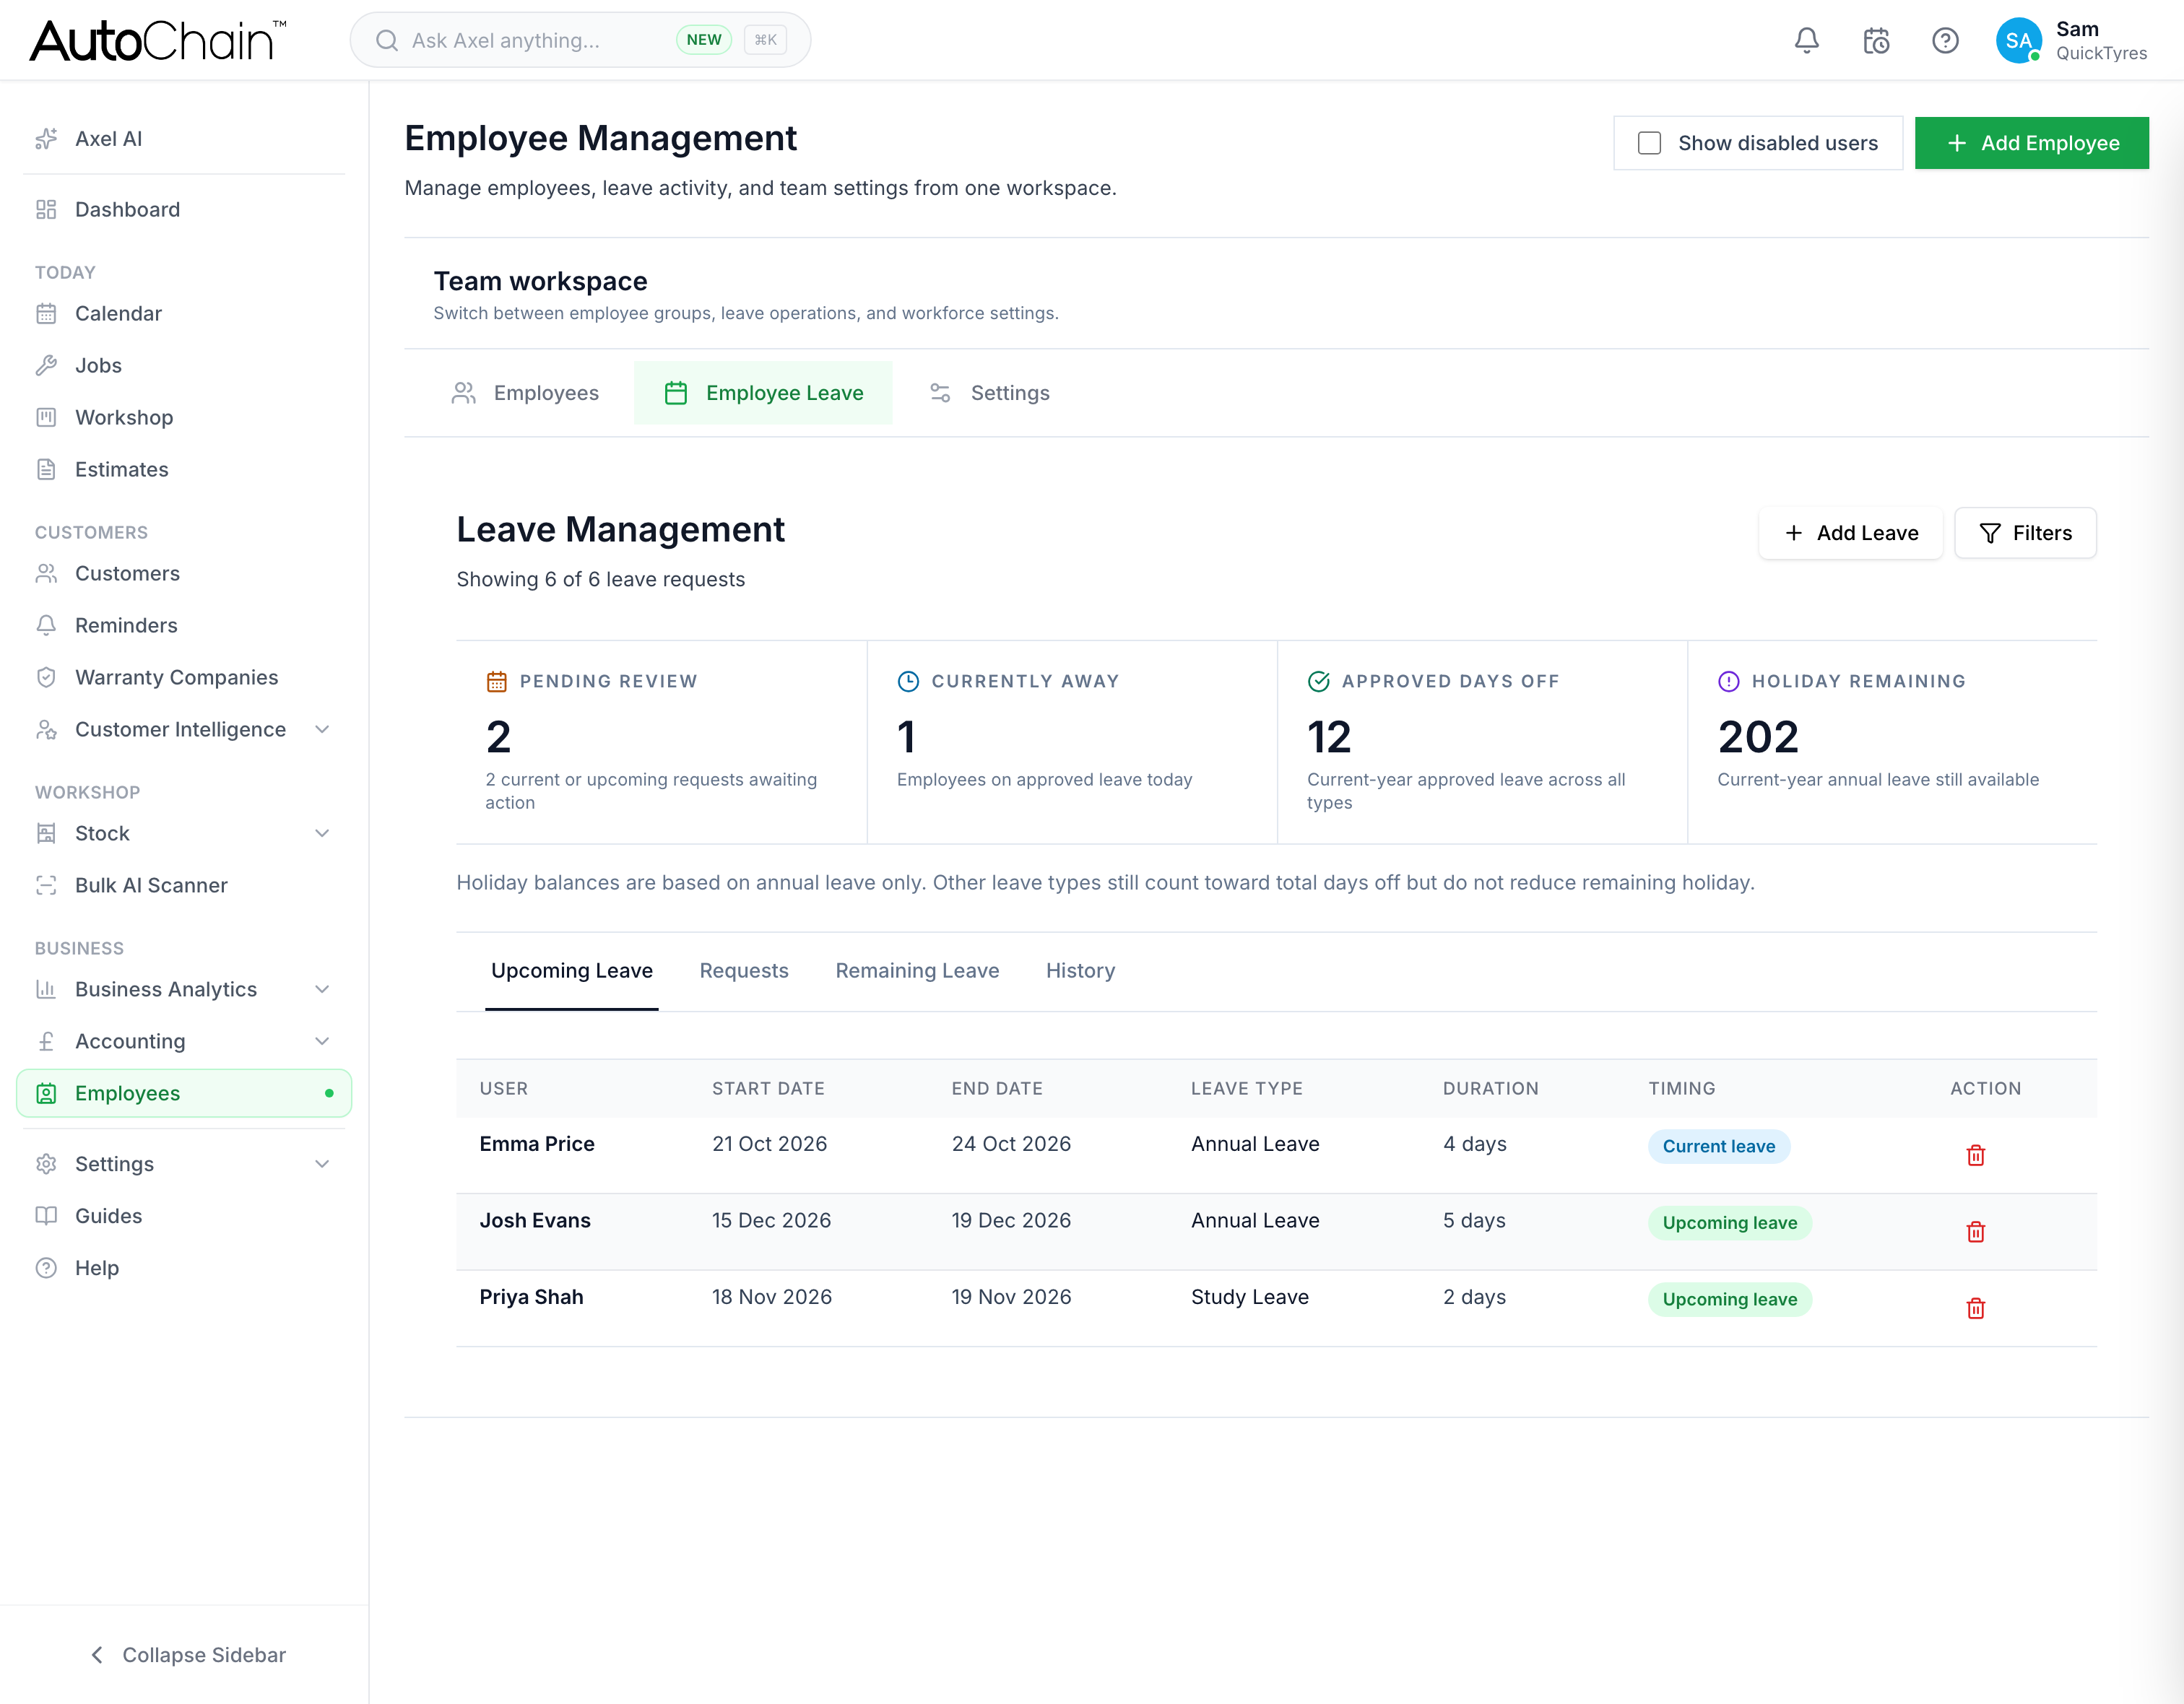Image resolution: width=2184 pixels, height=1704 pixels.
Task: Expand Settings submenu in sidebar
Action: pyautogui.click(x=322, y=1164)
